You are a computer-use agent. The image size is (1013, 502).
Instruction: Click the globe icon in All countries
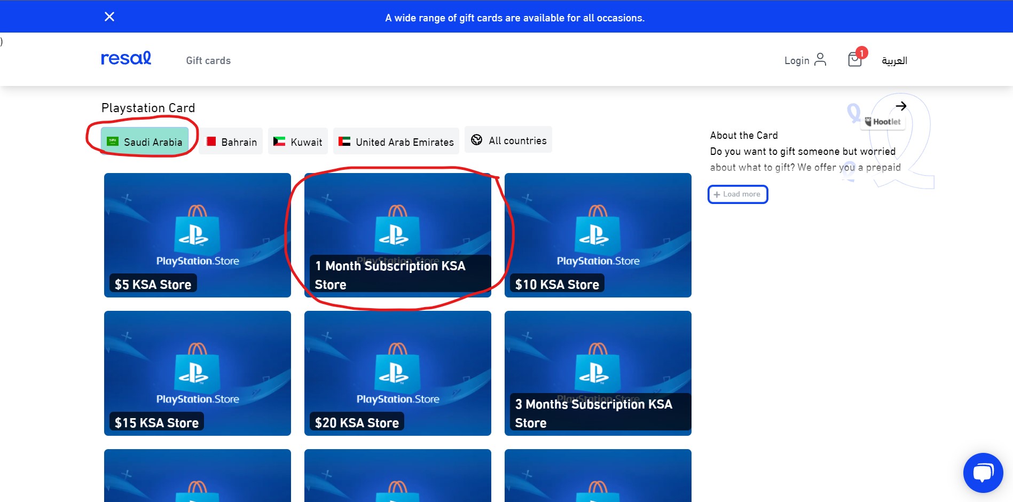(x=476, y=140)
